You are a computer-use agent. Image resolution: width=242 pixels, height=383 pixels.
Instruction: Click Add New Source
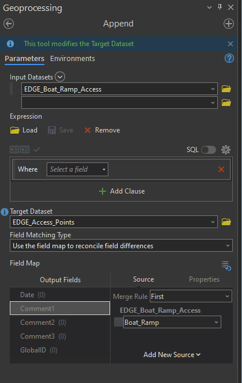172,354
